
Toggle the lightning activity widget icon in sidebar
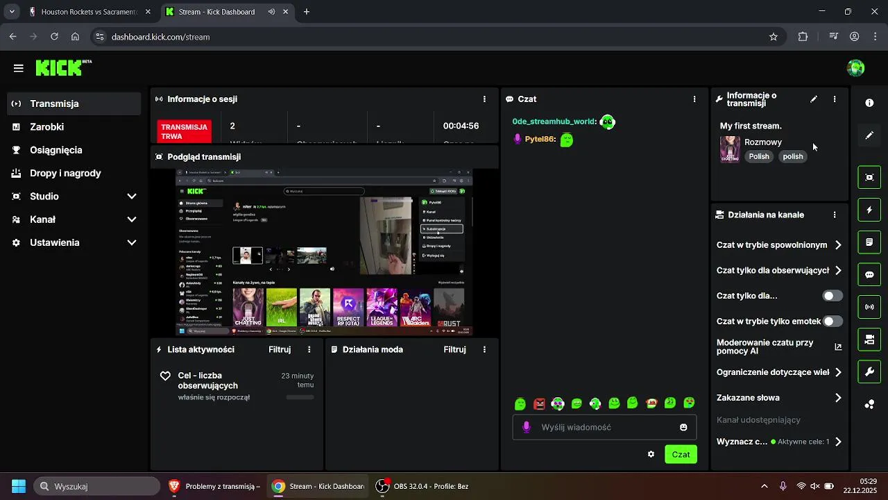click(x=869, y=210)
